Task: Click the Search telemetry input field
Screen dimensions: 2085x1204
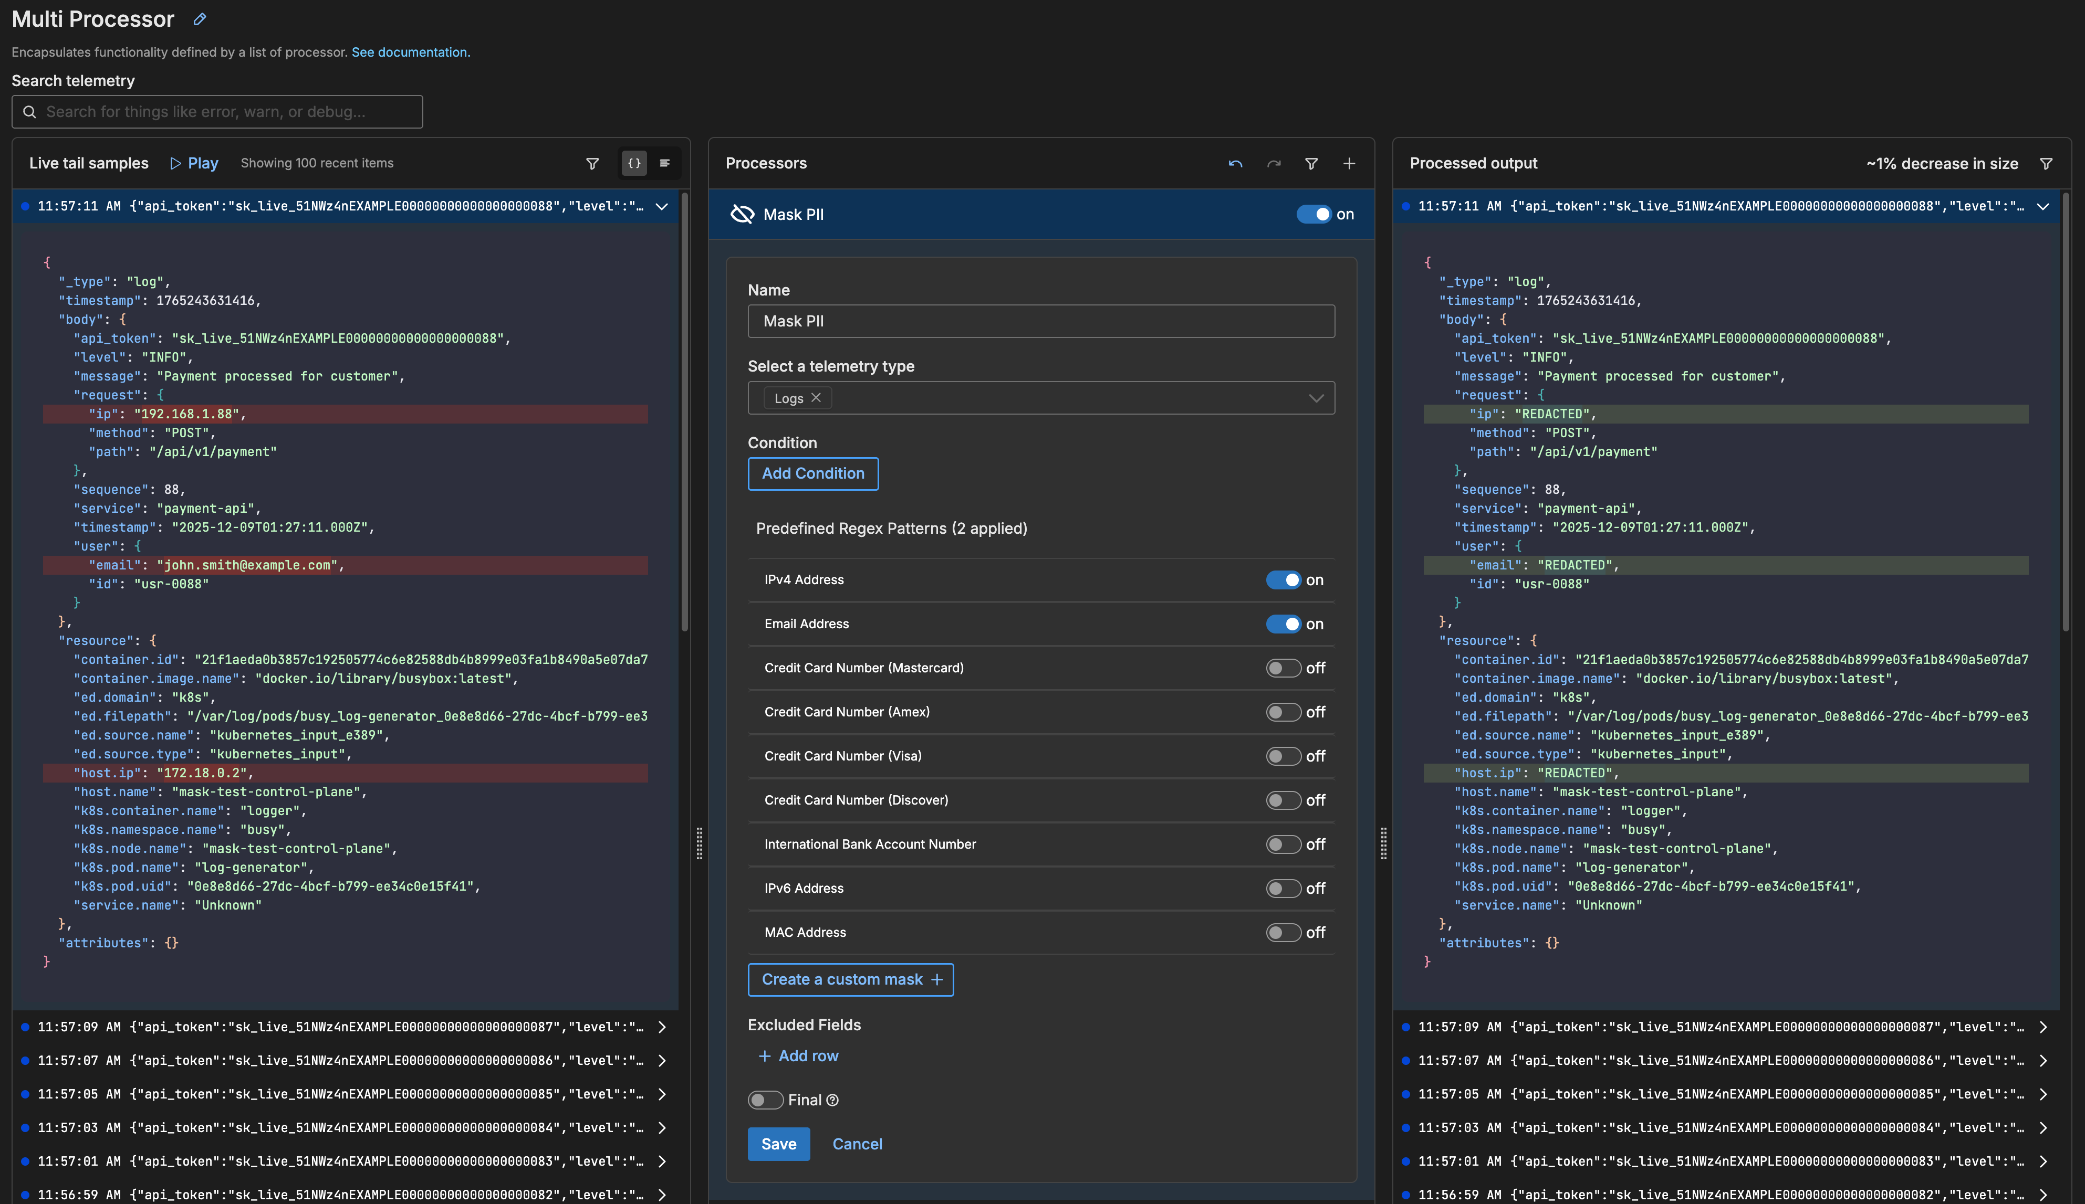Action: (217, 112)
